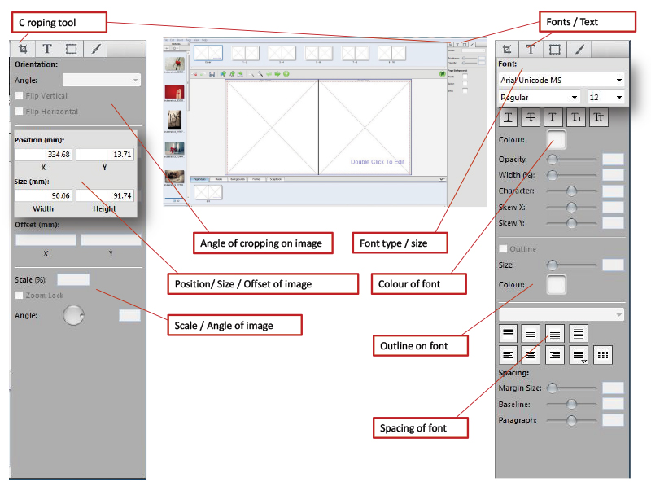Open the font size 12 dropdown
The height and width of the screenshot is (491, 651).
607,97
